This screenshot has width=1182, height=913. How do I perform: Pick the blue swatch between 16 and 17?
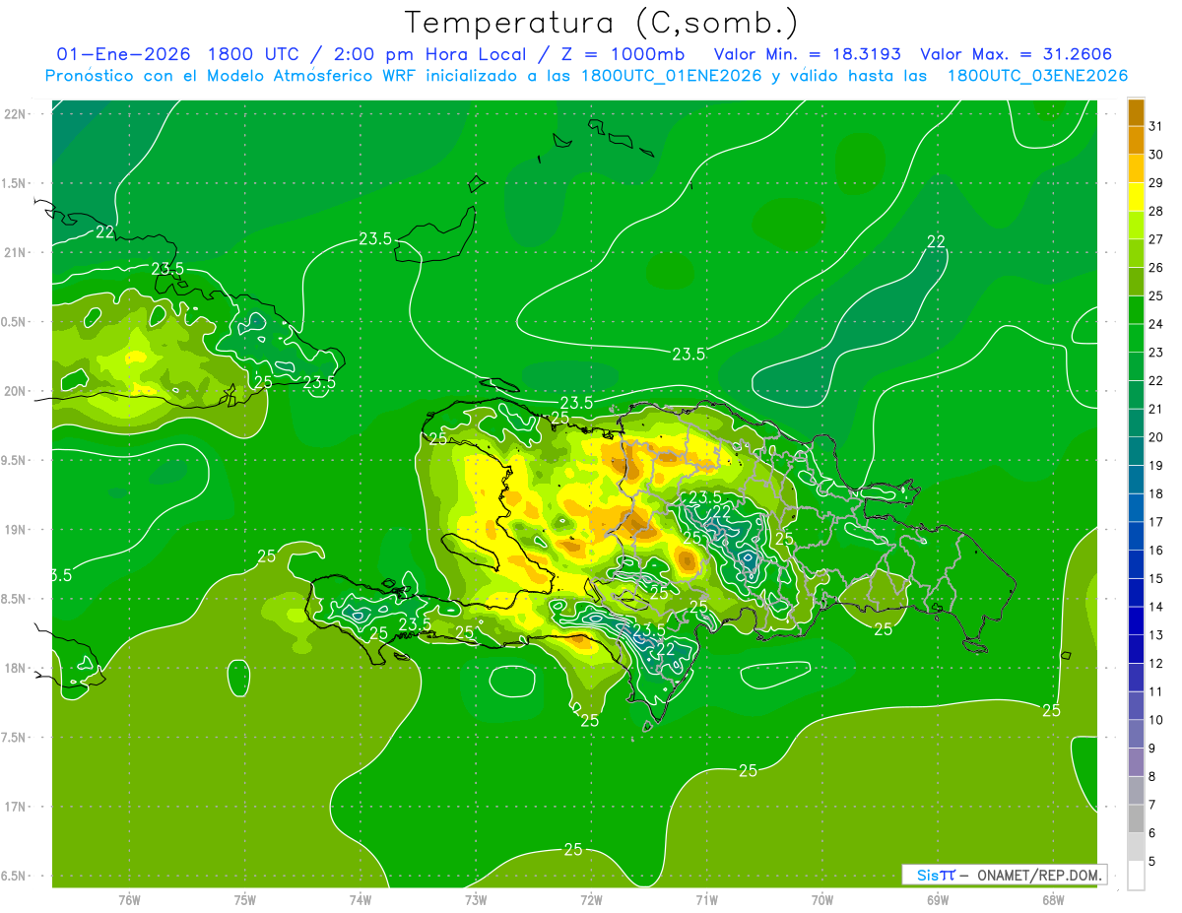tap(1136, 537)
